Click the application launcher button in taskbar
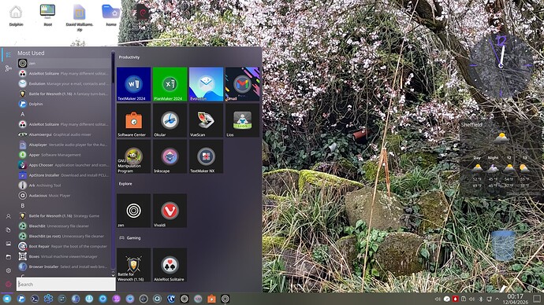This screenshot has height=305, width=544. click(x=7, y=299)
